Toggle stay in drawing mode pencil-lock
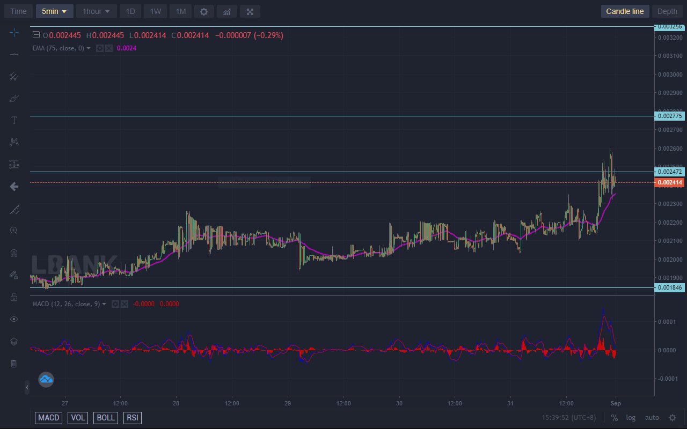Screen dimensions: 687x429 (14, 275)
